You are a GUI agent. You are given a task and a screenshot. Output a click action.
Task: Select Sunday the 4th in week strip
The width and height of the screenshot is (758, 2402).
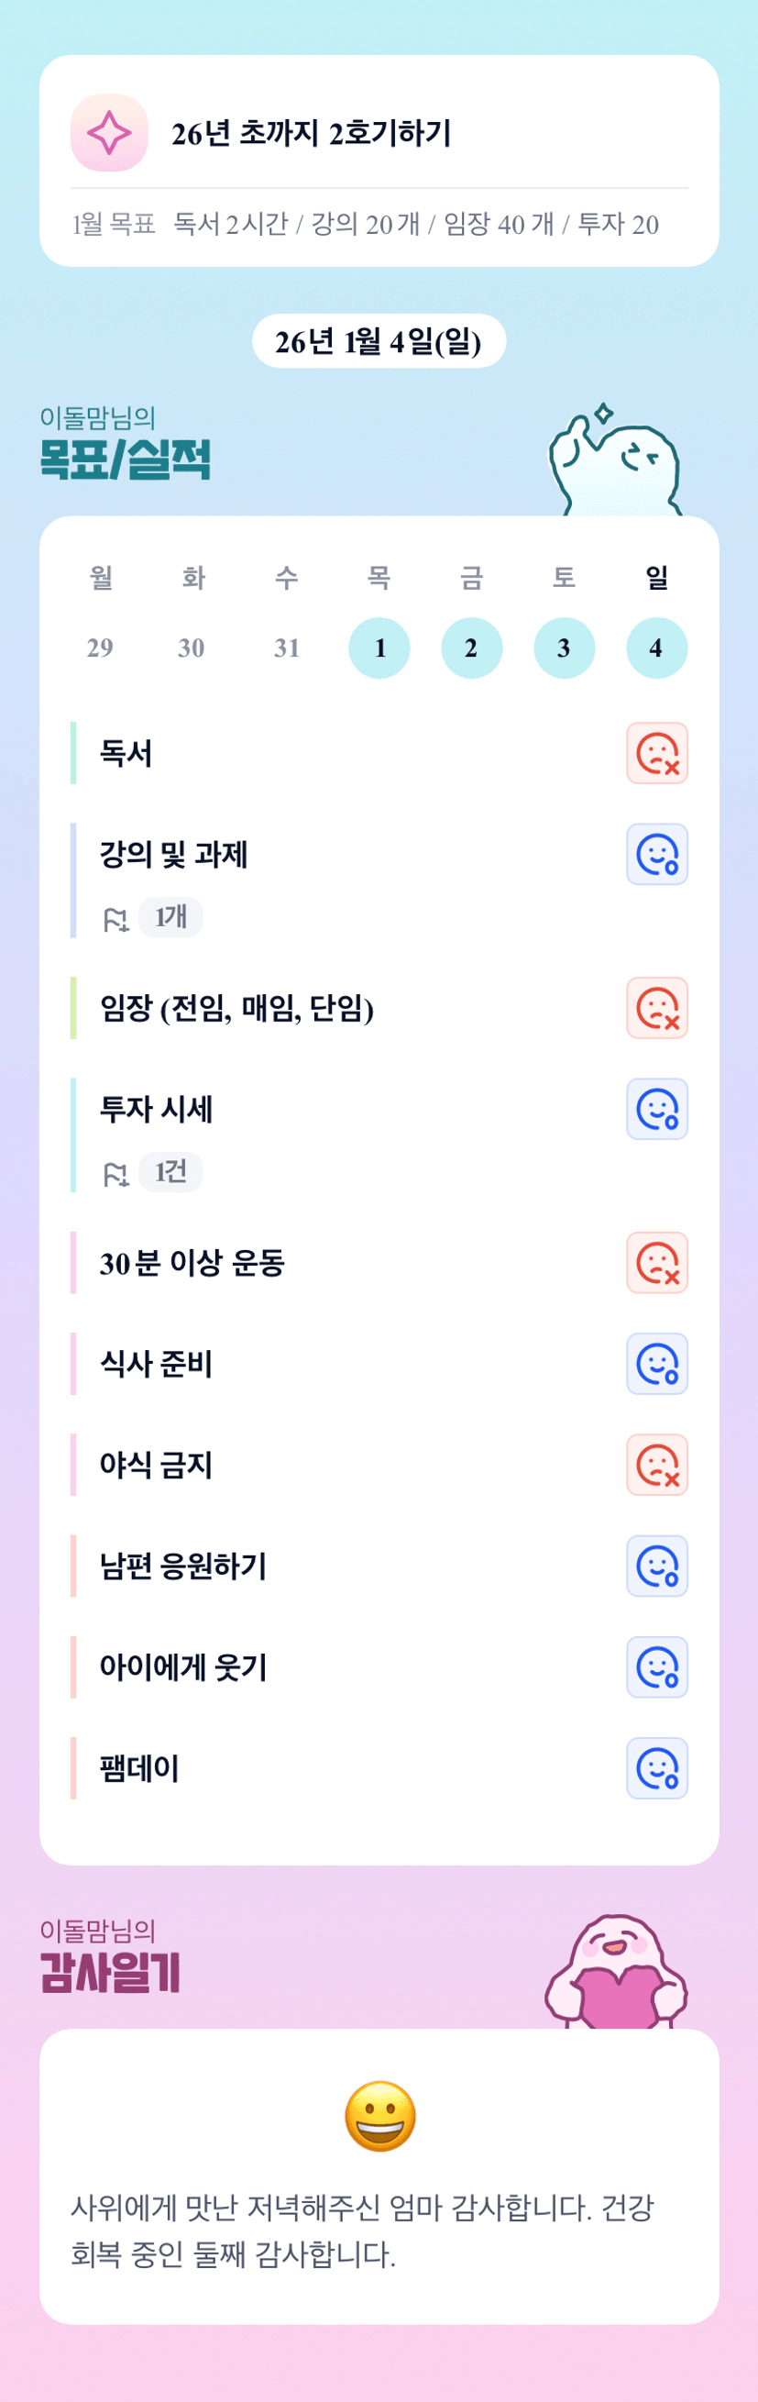click(x=656, y=648)
